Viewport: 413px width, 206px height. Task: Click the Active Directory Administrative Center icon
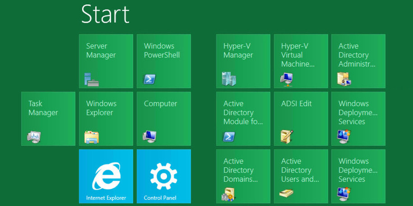pos(344,79)
